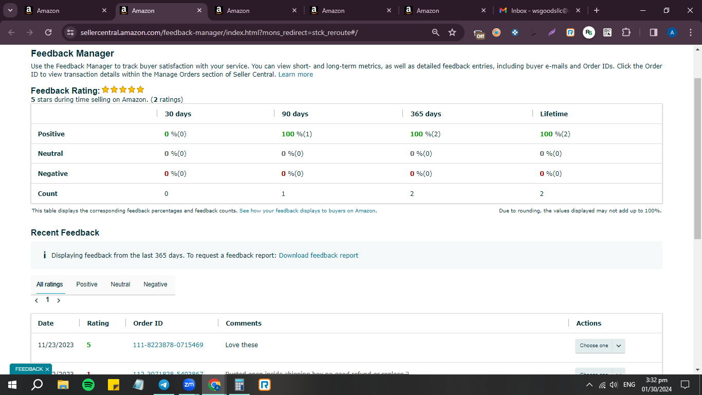Click the browser forward arrow
Image resolution: width=702 pixels, height=395 pixels.
[x=30, y=32]
